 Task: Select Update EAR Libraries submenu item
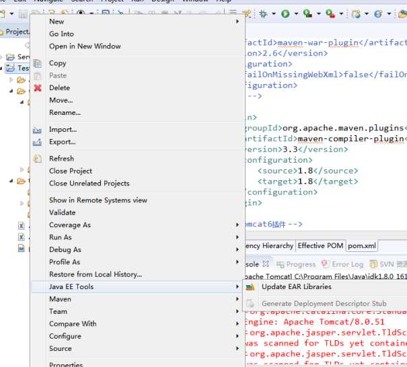pos(297,286)
